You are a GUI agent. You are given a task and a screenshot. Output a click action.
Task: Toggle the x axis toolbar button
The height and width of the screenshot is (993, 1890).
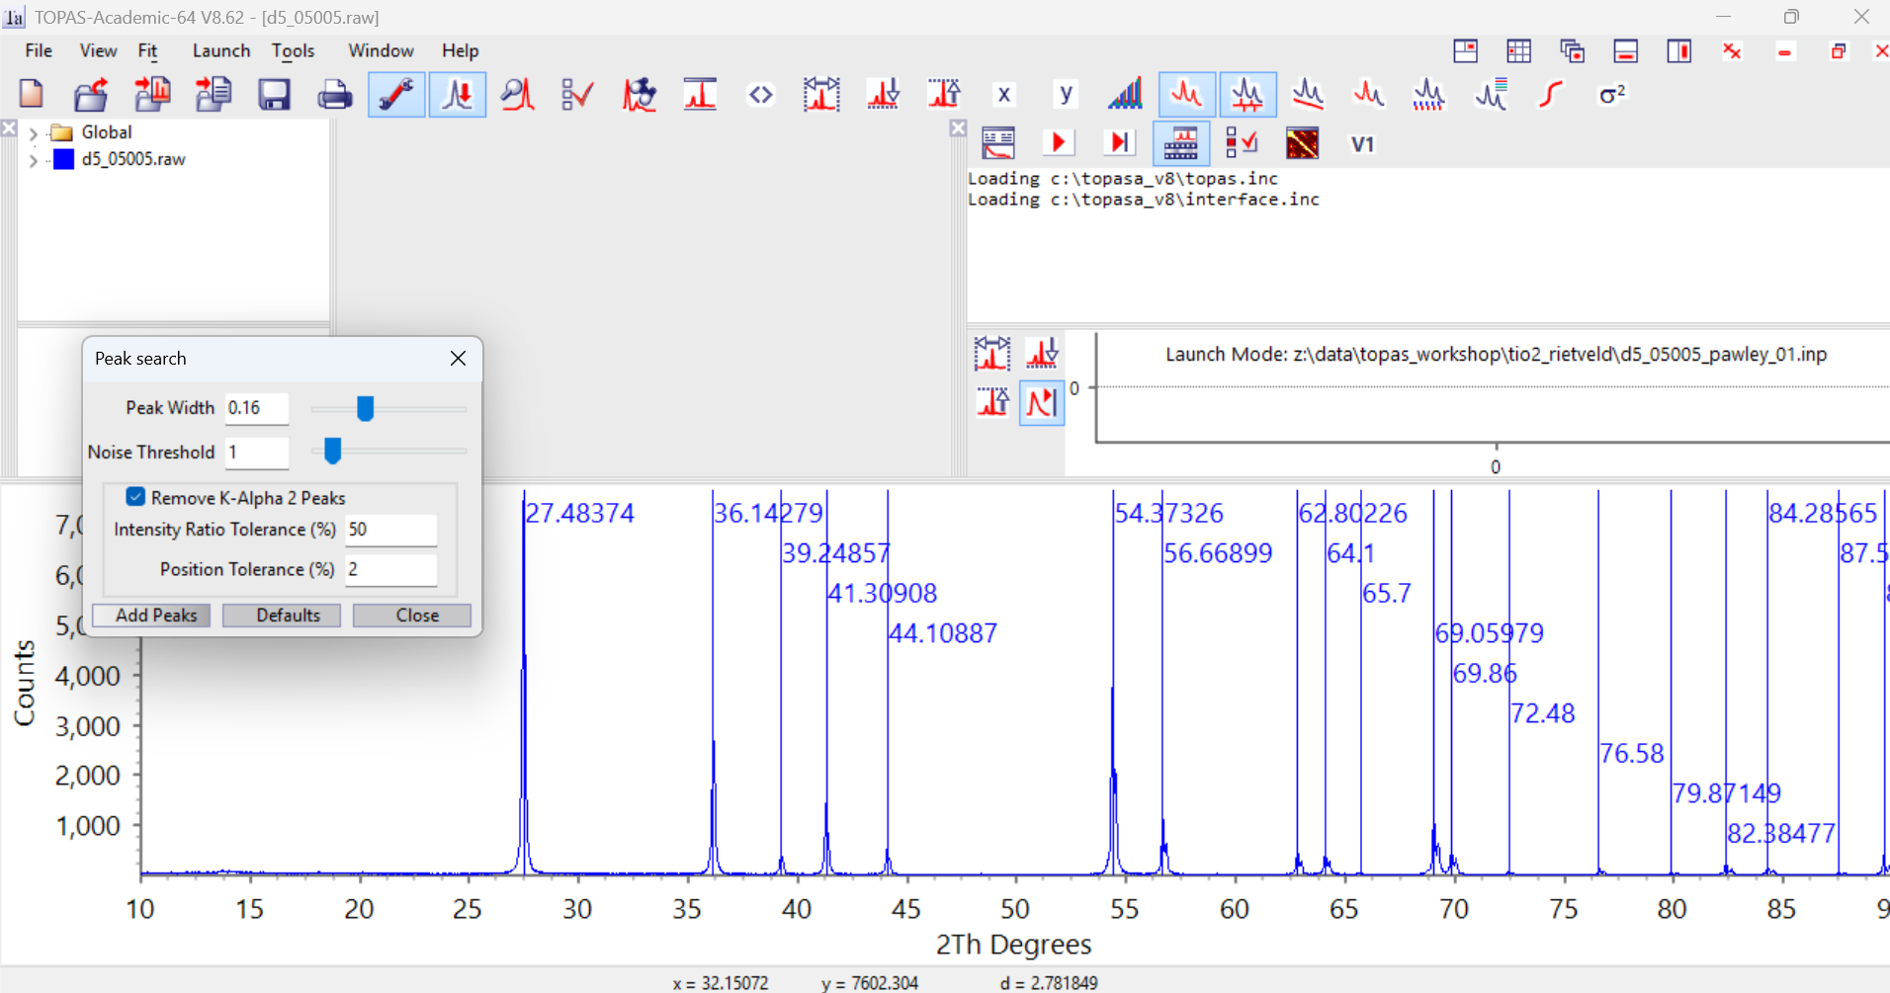(x=1003, y=95)
